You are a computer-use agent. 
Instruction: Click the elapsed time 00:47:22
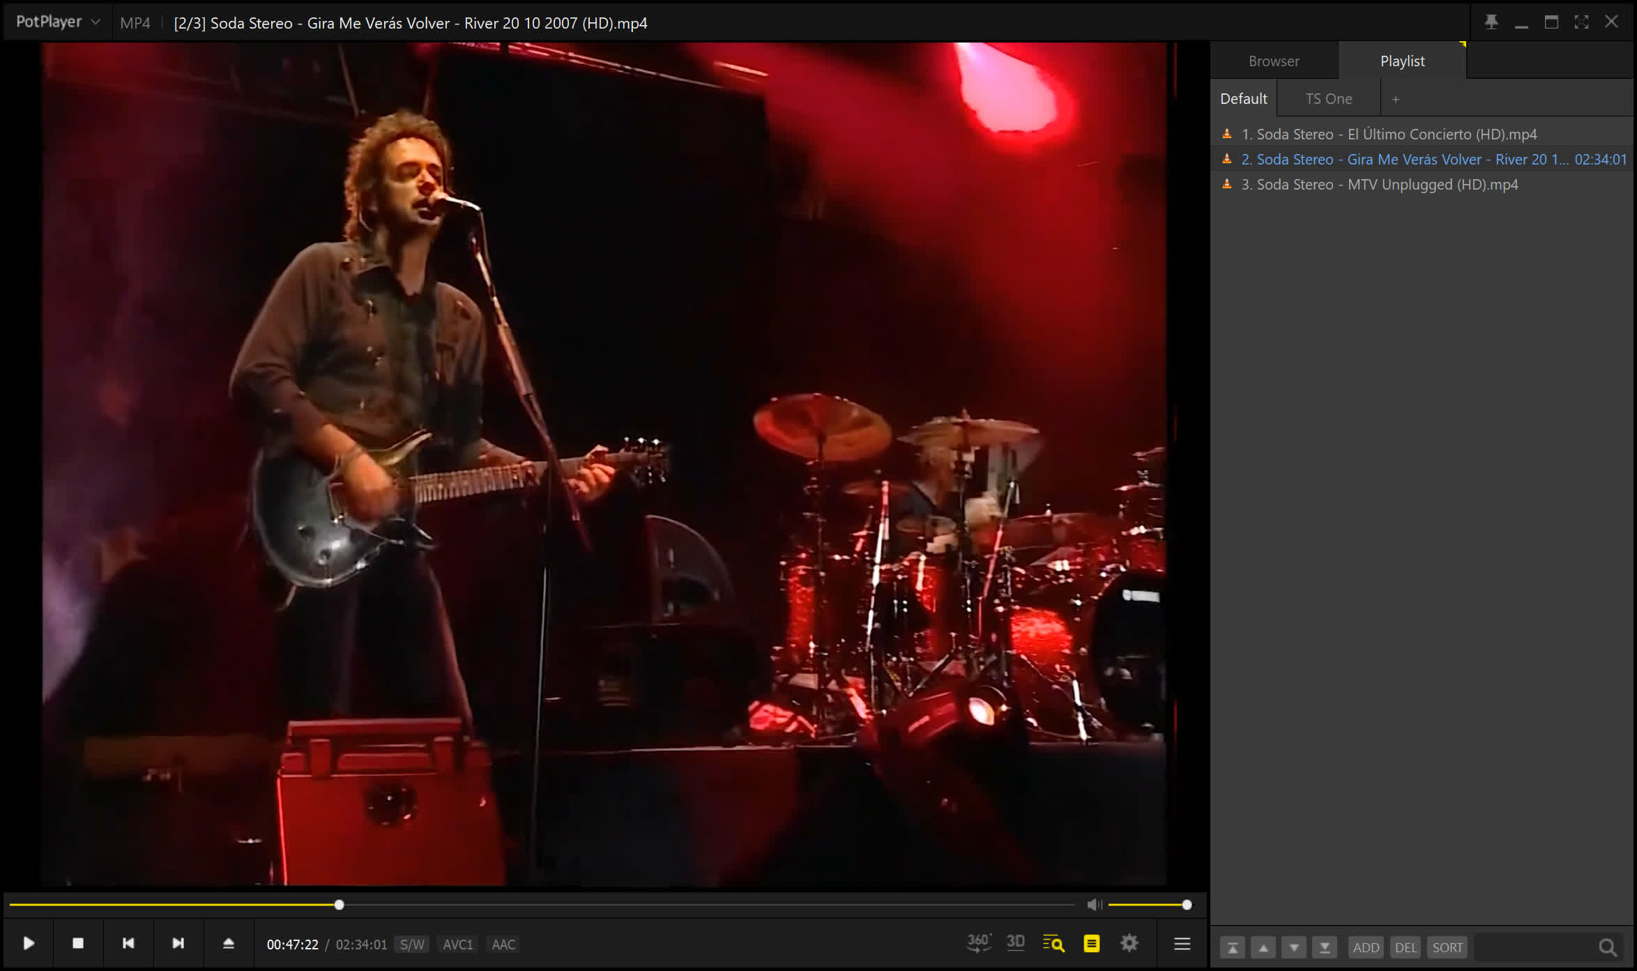point(292,945)
